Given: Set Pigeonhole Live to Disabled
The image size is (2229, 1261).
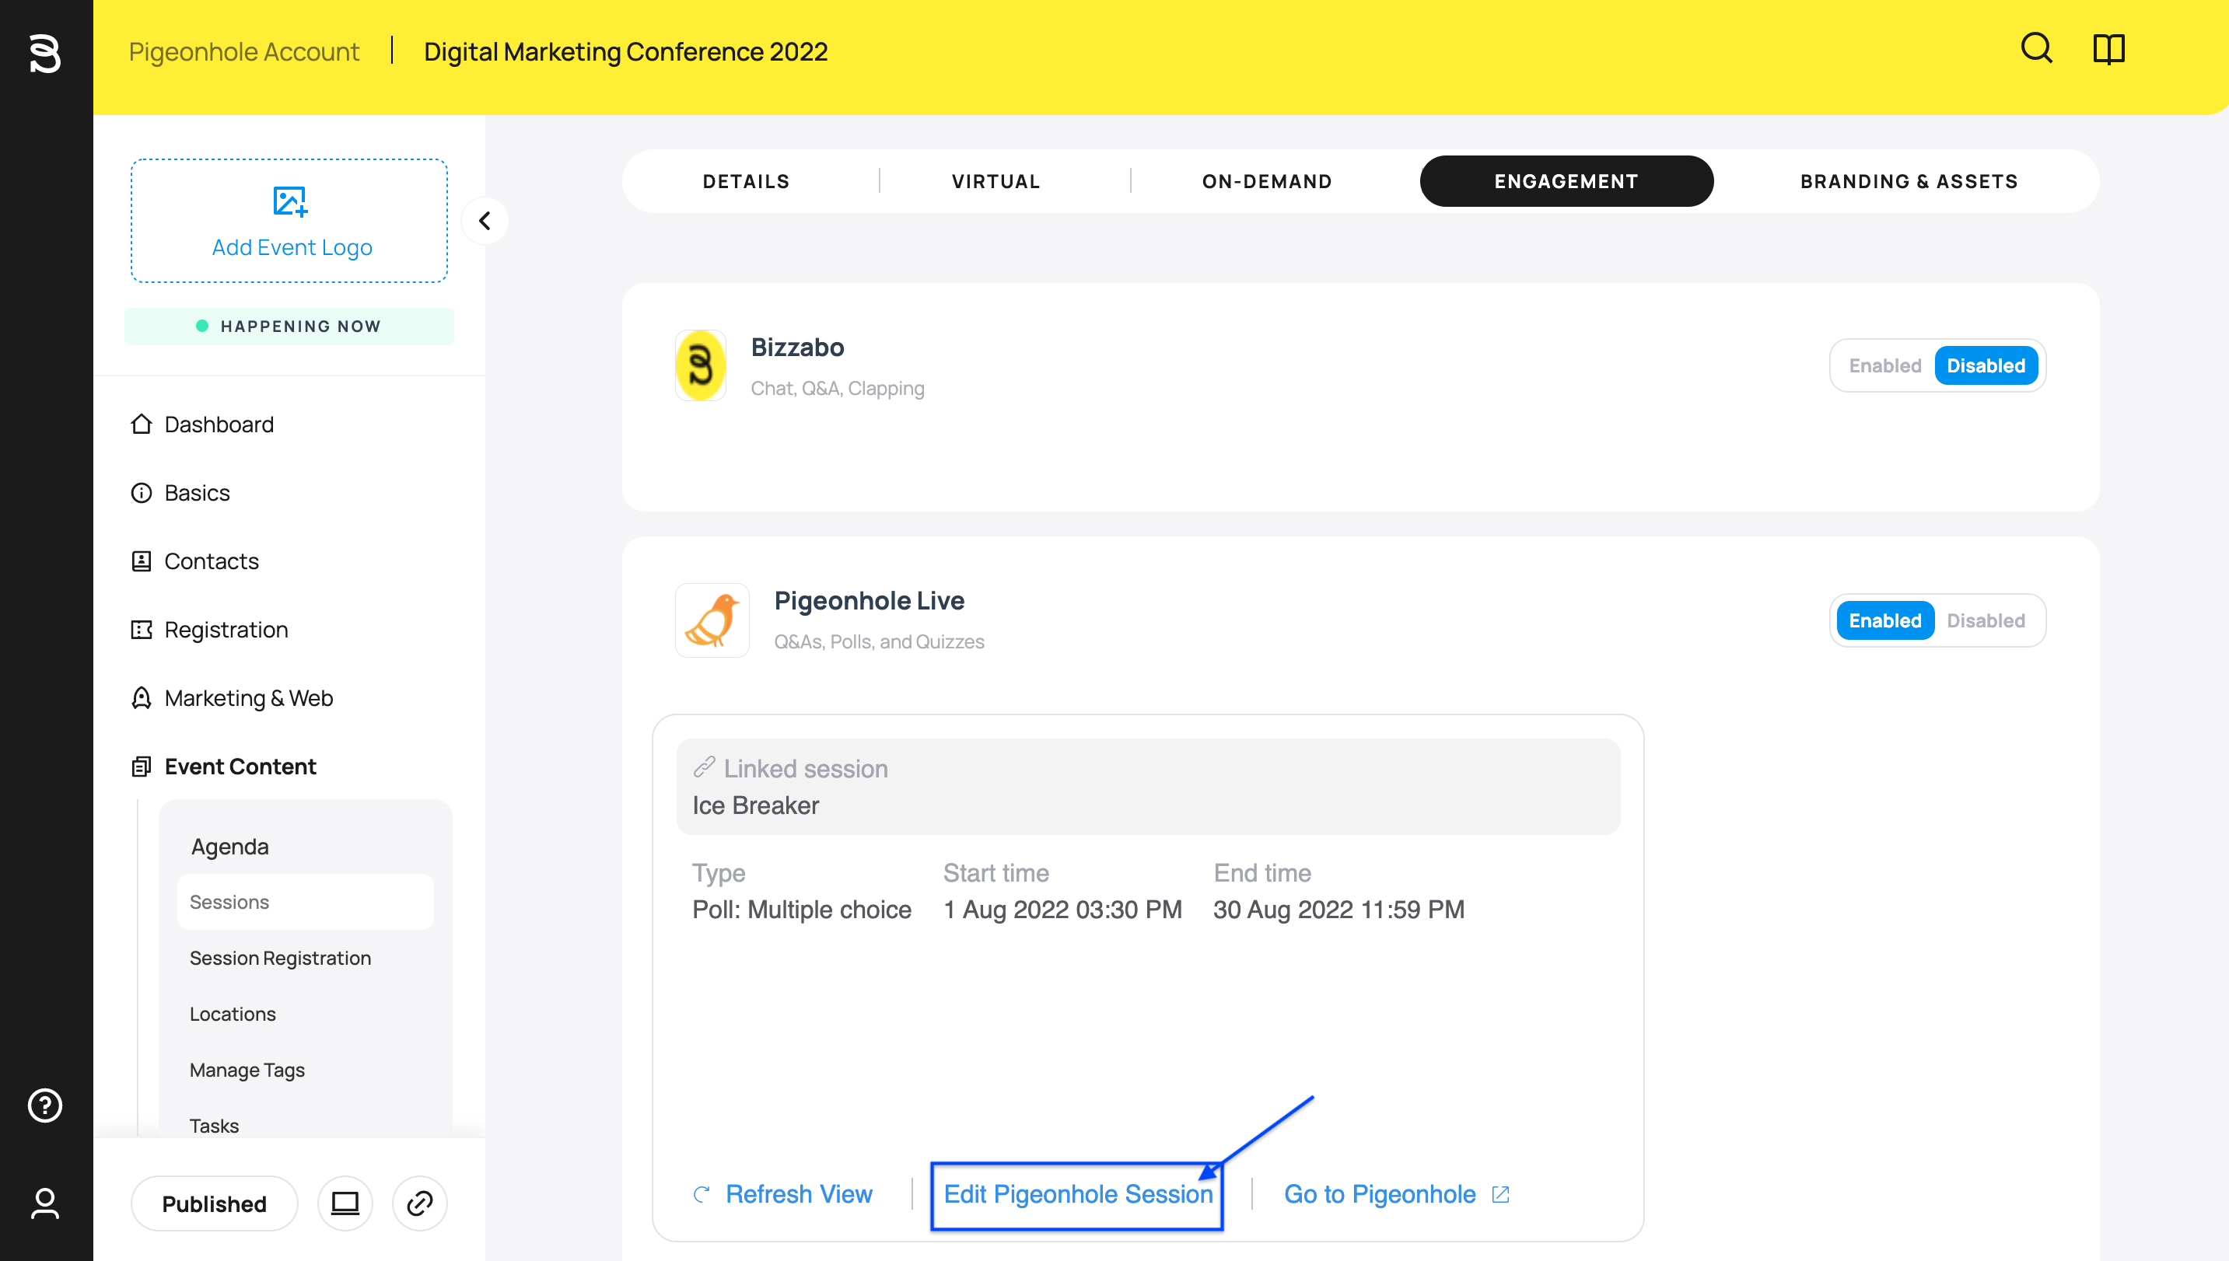Looking at the screenshot, I should tap(1986, 620).
